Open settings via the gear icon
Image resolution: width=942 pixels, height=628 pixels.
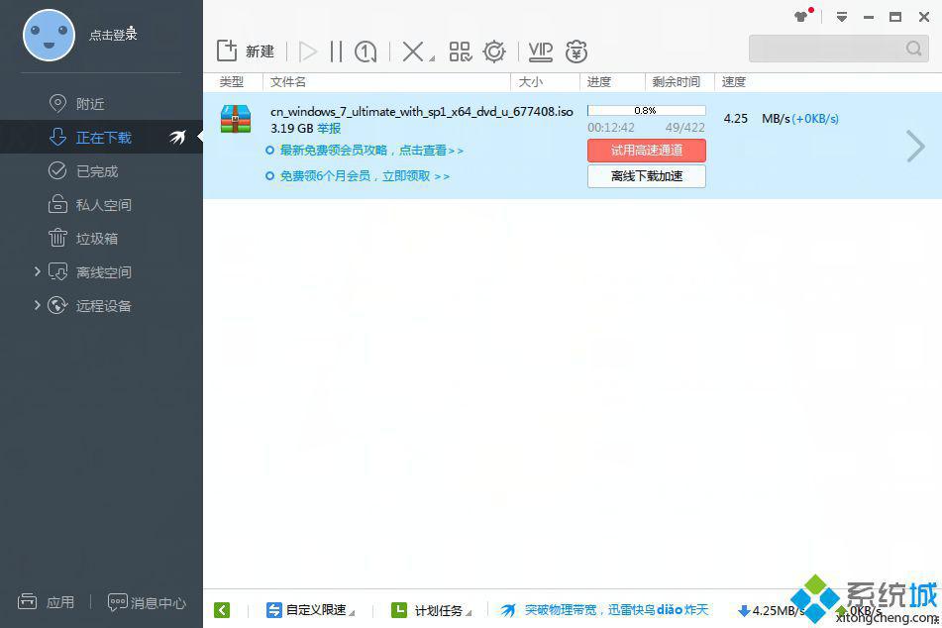[493, 52]
